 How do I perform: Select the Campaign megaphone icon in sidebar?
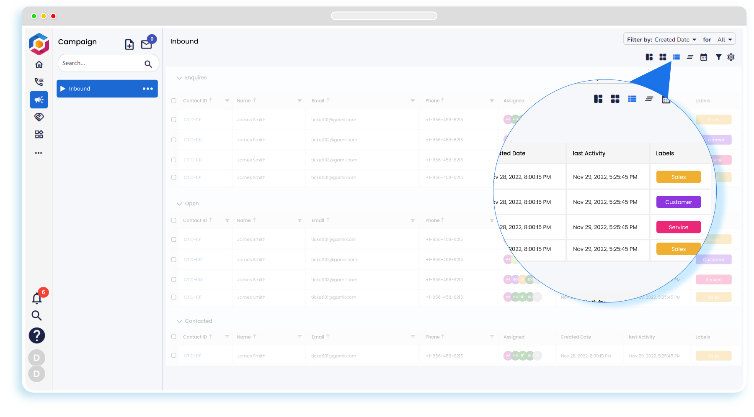[39, 100]
